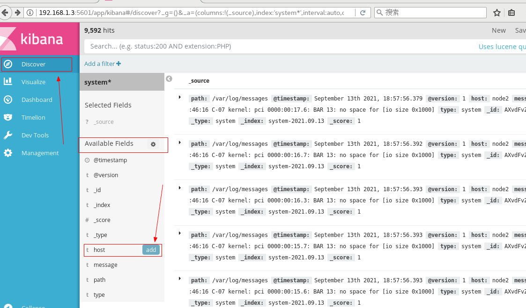
Task: Open the site information icon
Action: coord(30,13)
